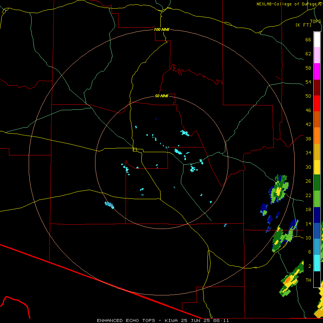Click the legend value 26
The image size is (323, 323).
pyautogui.click(x=308, y=181)
